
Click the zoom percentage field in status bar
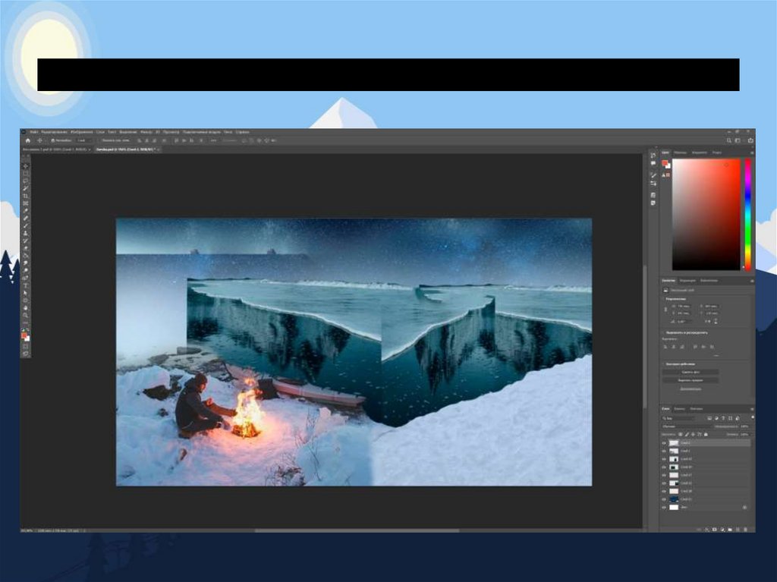[27, 530]
